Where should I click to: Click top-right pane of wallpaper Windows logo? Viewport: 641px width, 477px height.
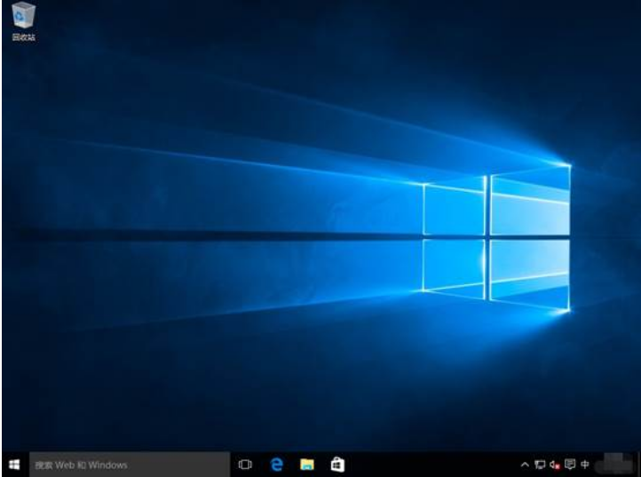click(x=529, y=200)
